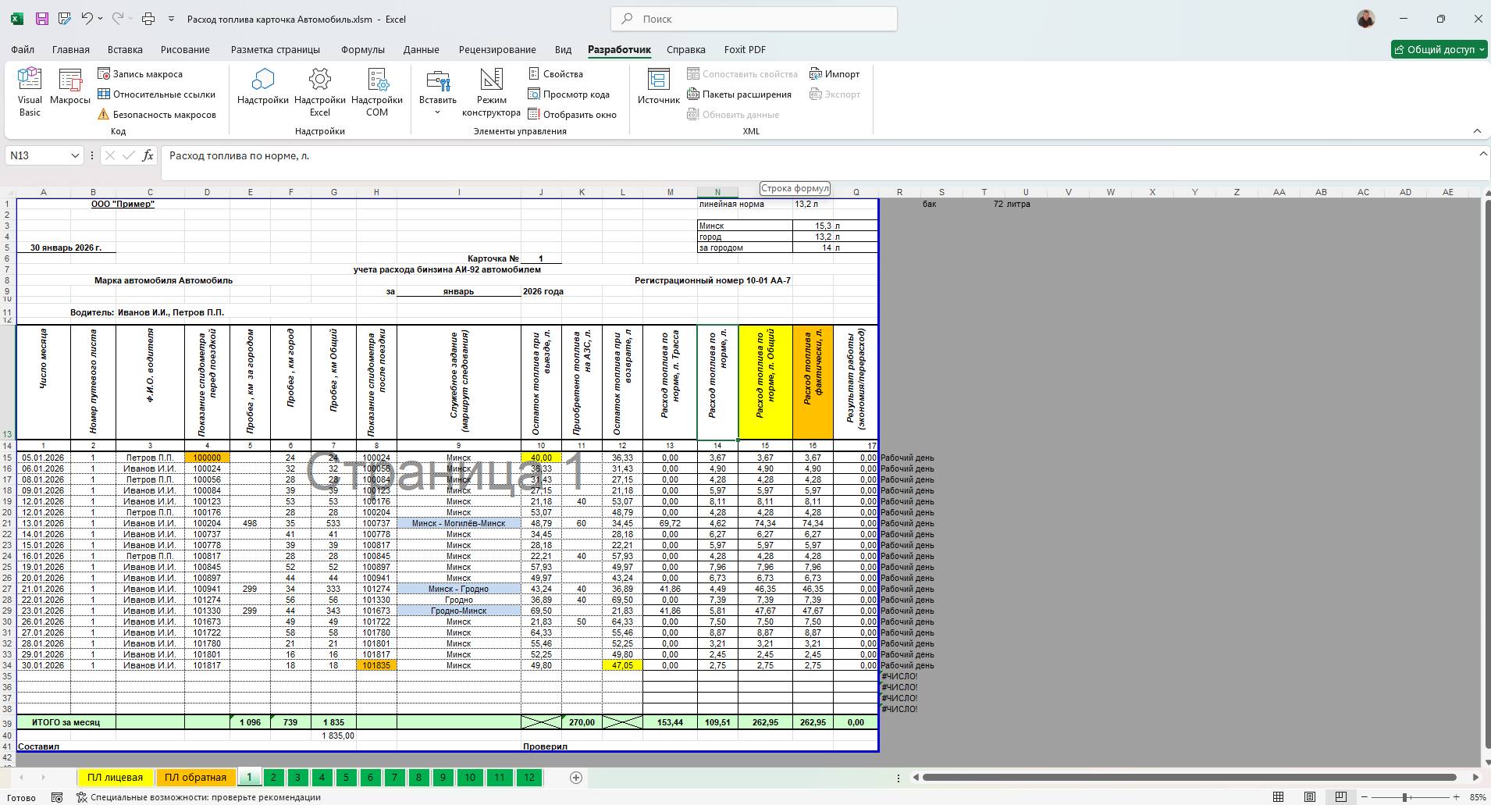The height and width of the screenshot is (805, 1491).
Task: Open the Name Box dropdown arrow
Action: coord(75,155)
